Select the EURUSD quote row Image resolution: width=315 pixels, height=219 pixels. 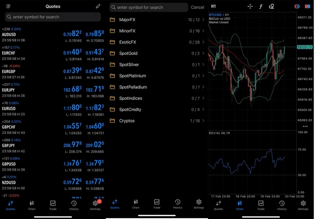point(53,109)
